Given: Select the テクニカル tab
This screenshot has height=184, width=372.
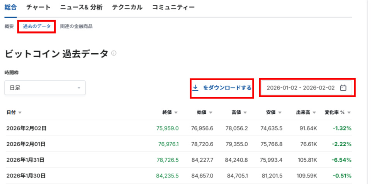Looking at the screenshot, I should 127,7.
